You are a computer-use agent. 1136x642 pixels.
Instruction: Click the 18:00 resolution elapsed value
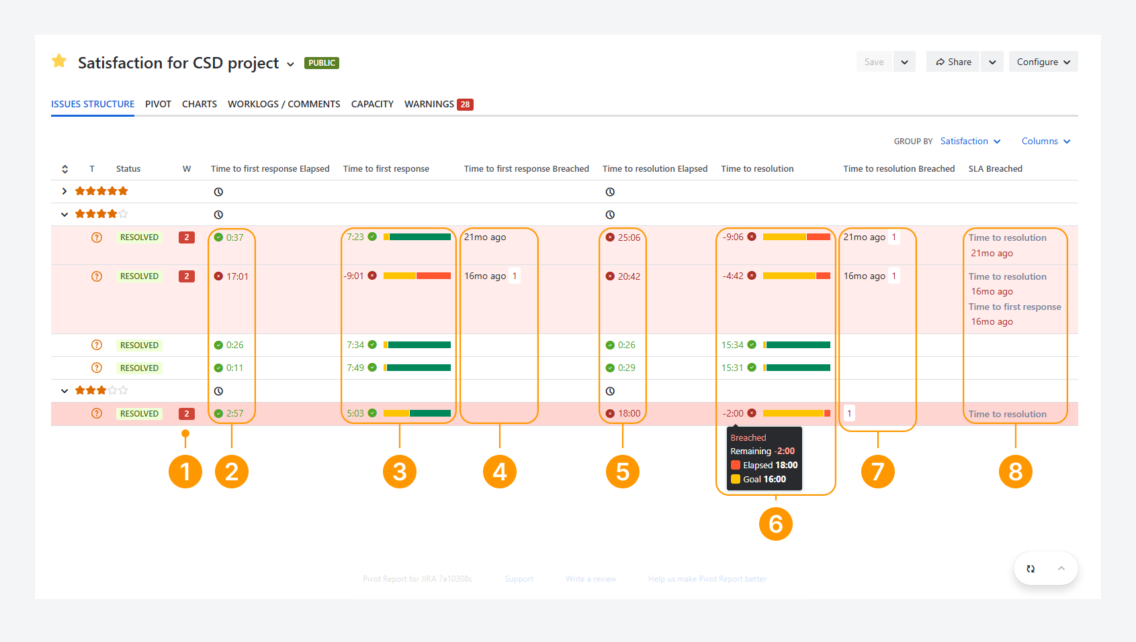629,414
